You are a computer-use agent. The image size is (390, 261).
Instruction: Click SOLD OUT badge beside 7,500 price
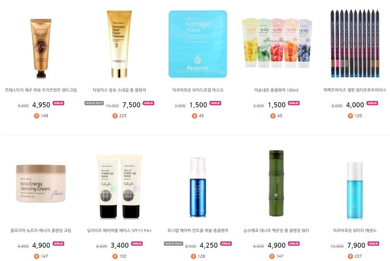(x=94, y=103)
